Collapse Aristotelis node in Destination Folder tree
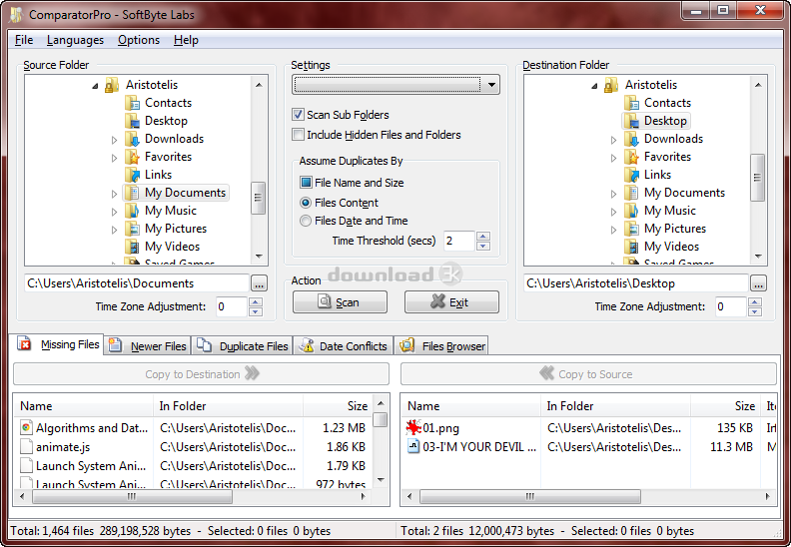Viewport: 791px width, 547px height. [594, 86]
